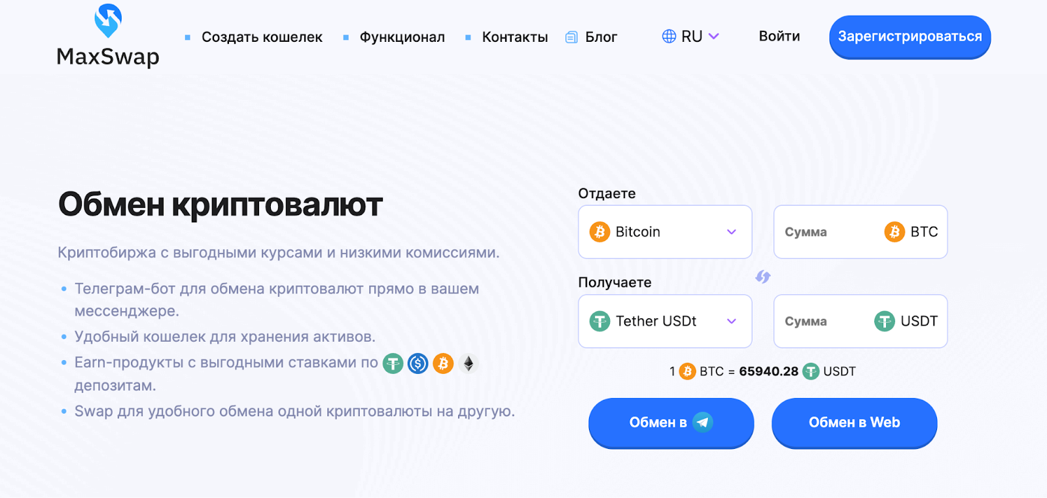Click the swap direction arrows icon
This screenshot has width=1047, height=498.
coord(763,276)
